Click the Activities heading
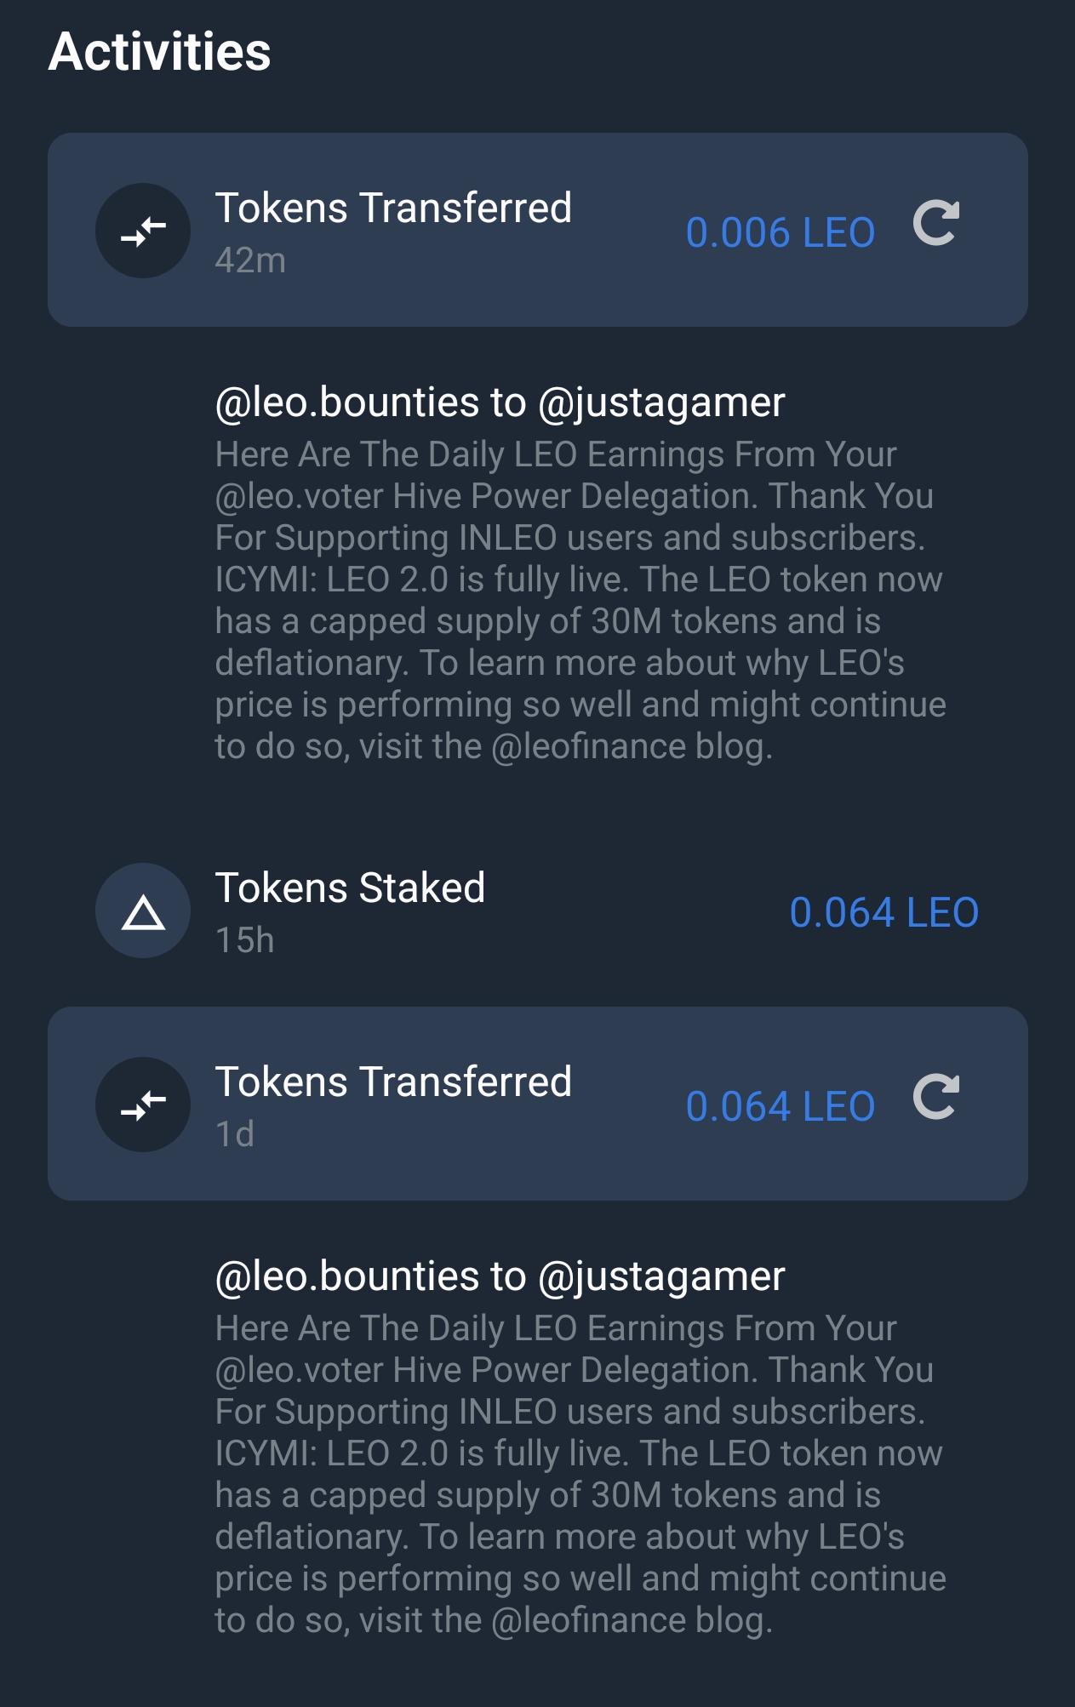This screenshot has height=1707, width=1075. click(160, 52)
